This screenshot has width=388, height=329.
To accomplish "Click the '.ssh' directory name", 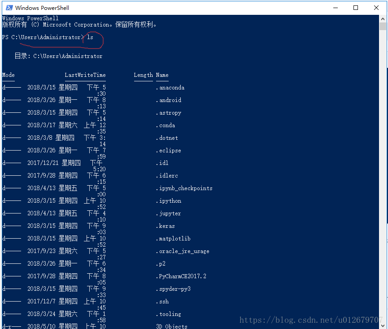I will pos(162,302).
